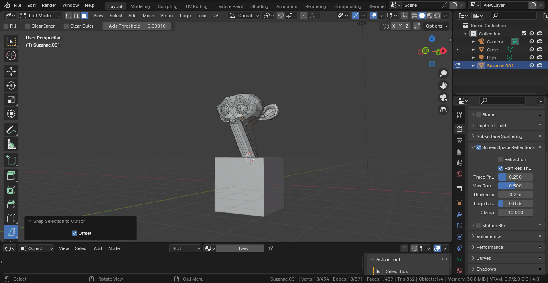The width and height of the screenshot is (548, 283).
Task: Switch to the Shading workspace tab
Action: [x=260, y=6]
